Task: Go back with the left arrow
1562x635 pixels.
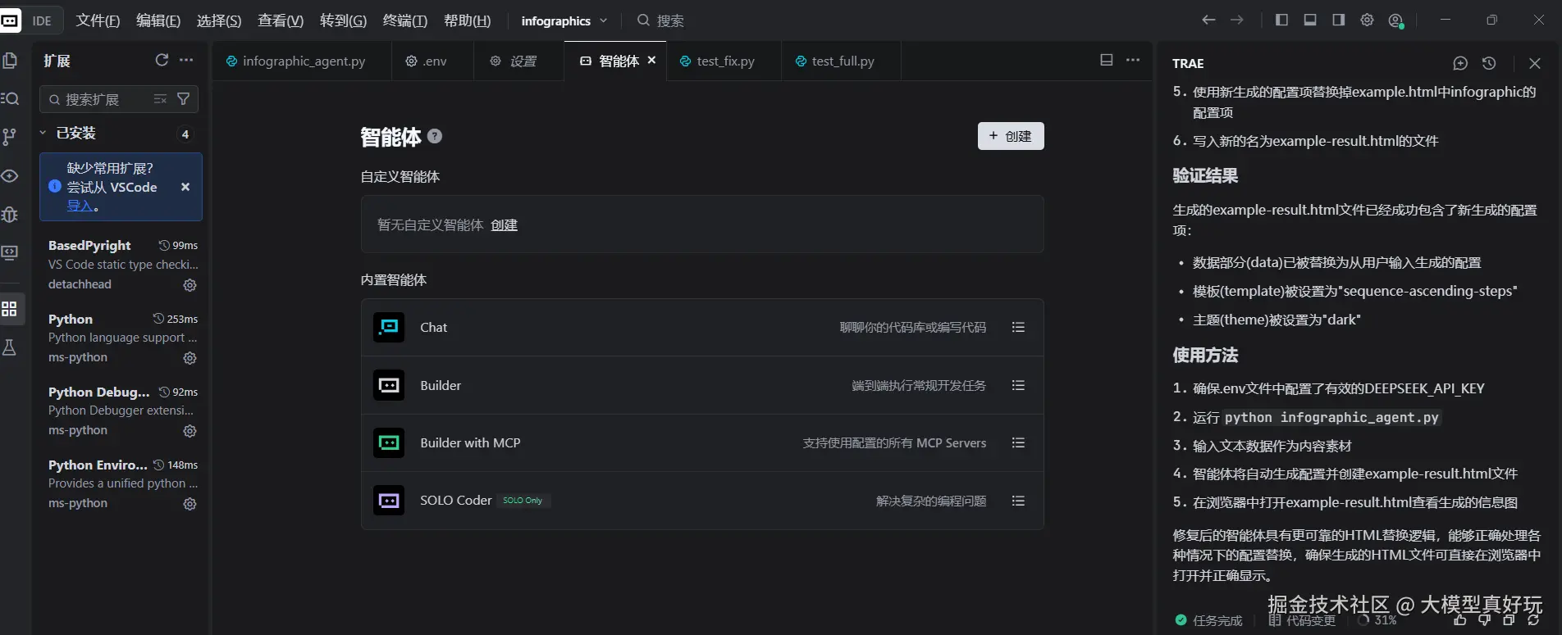Action: pos(1208,20)
